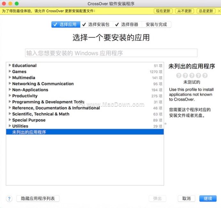
Task: Click the blue 继续 button
Action: tap(208, 198)
